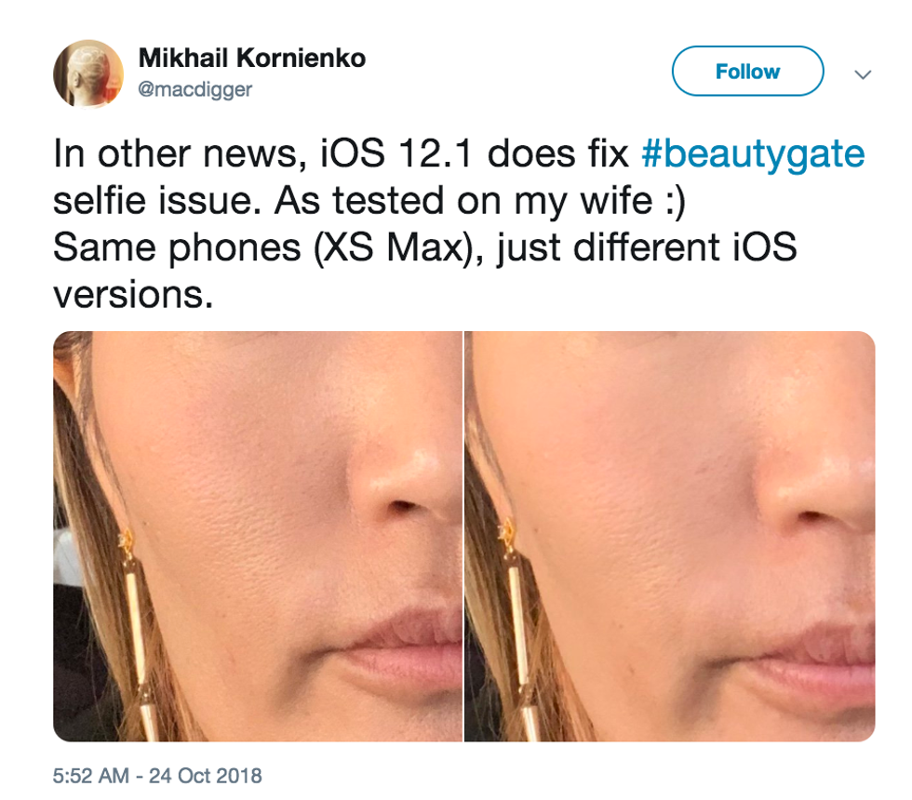Click the @macdigger handle
The height and width of the screenshot is (800, 912).
pos(194,89)
